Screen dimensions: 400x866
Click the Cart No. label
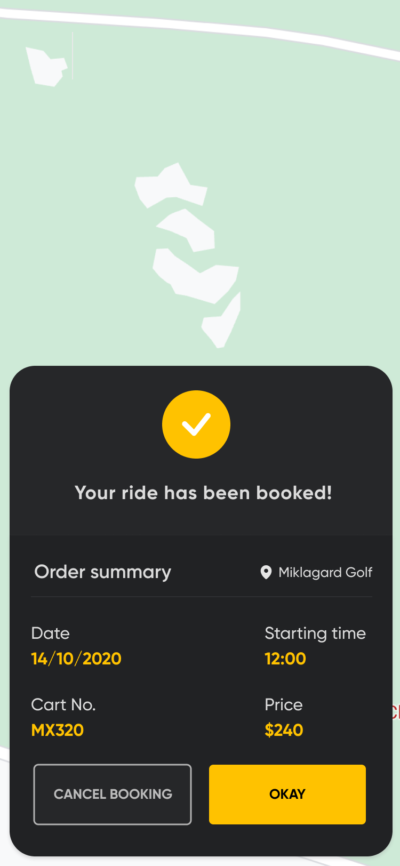click(63, 704)
